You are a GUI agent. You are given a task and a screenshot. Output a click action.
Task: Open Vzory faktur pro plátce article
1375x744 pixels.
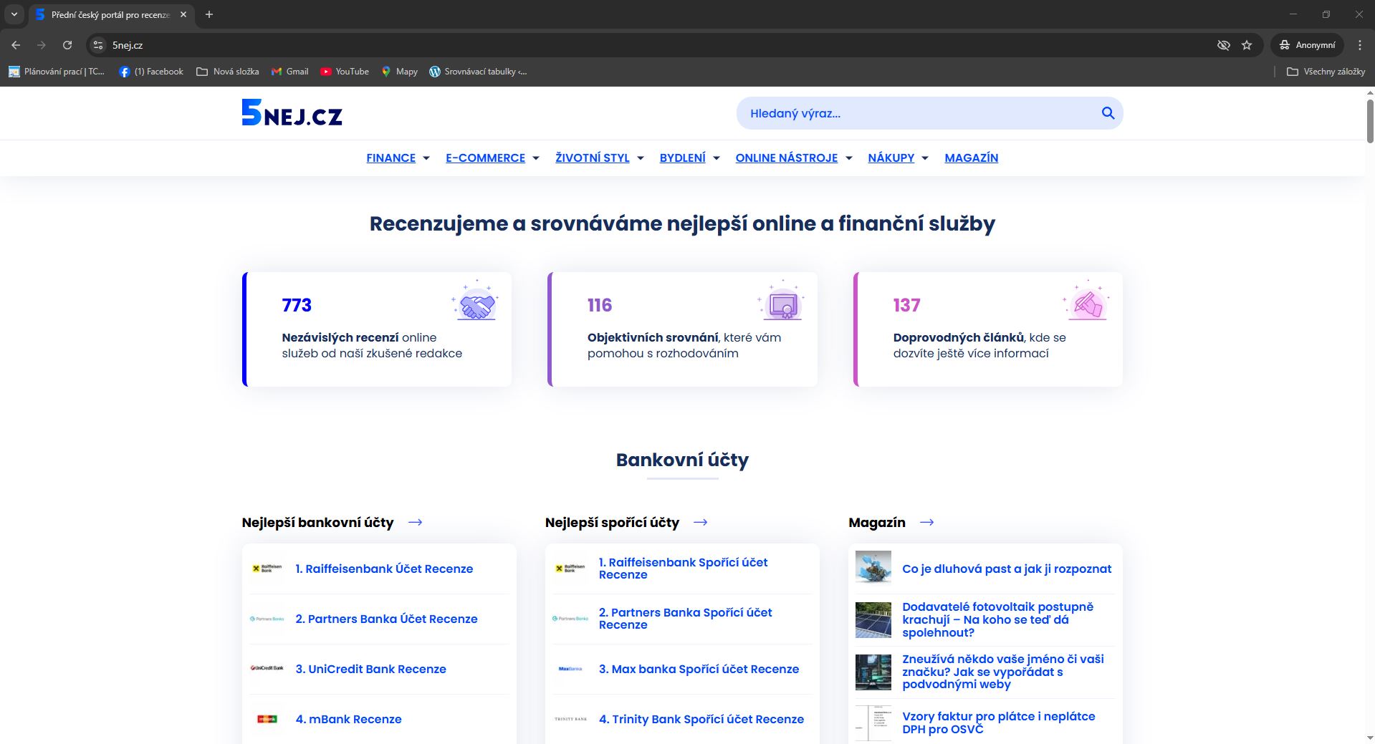pyautogui.click(x=998, y=723)
